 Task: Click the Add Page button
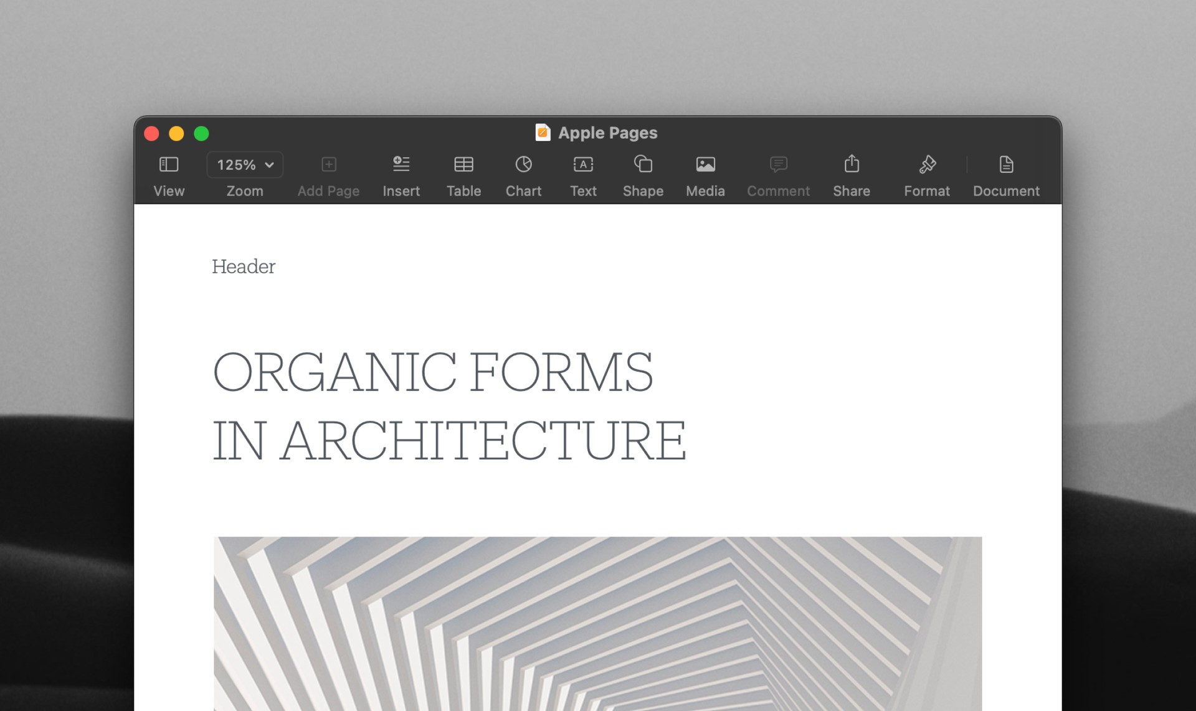[x=327, y=174]
